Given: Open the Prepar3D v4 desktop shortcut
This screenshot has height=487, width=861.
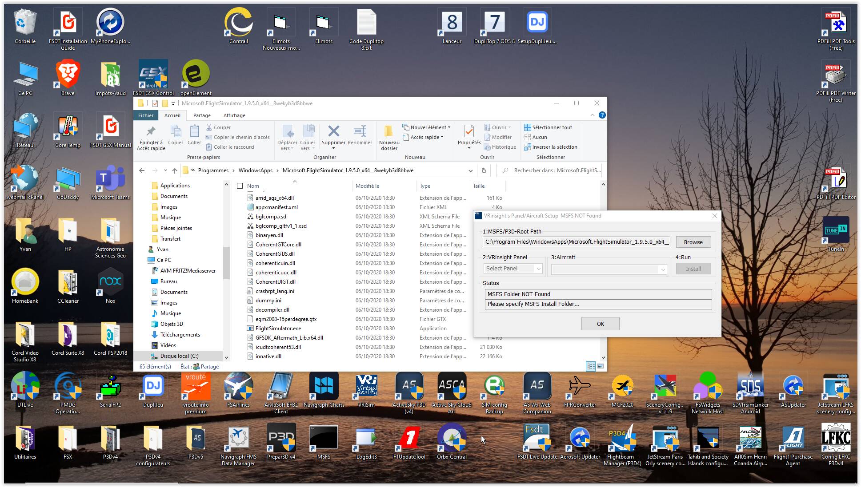Looking at the screenshot, I should point(281,442).
